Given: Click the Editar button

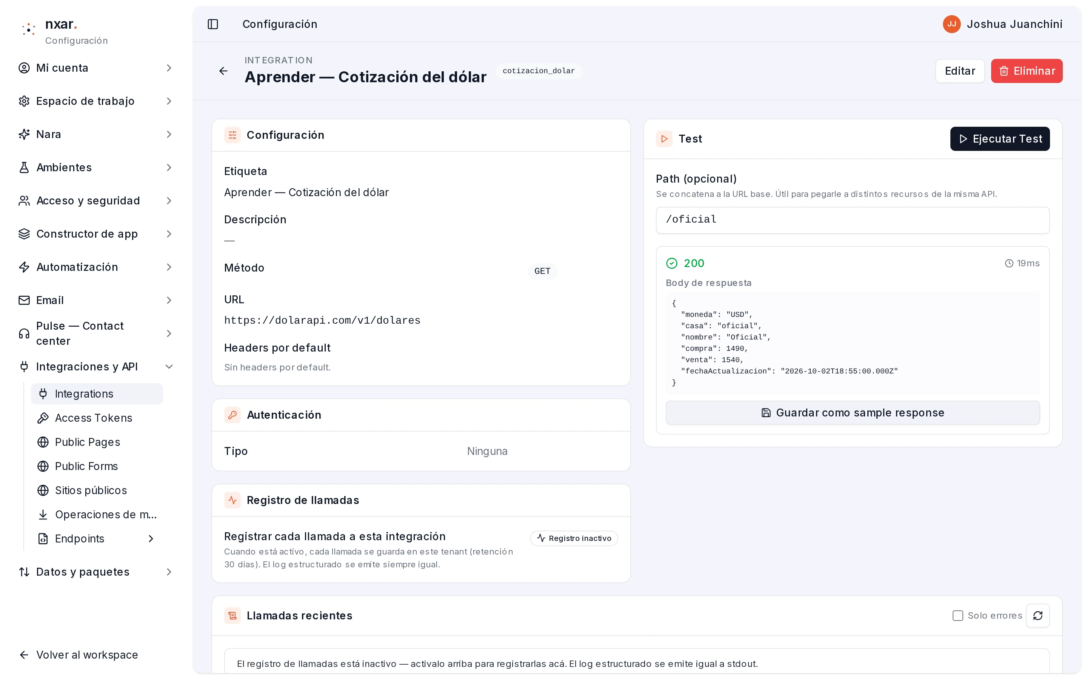Looking at the screenshot, I should tap(959, 71).
